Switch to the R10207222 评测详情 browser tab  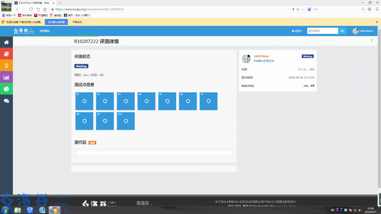33,3
